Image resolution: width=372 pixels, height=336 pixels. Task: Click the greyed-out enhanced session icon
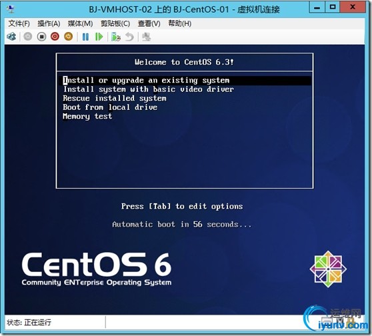146,37
